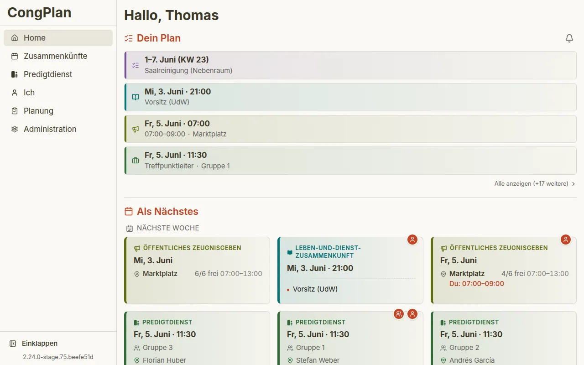Open the Predigtdienst Gruppe 2 card

click(504, 339)
